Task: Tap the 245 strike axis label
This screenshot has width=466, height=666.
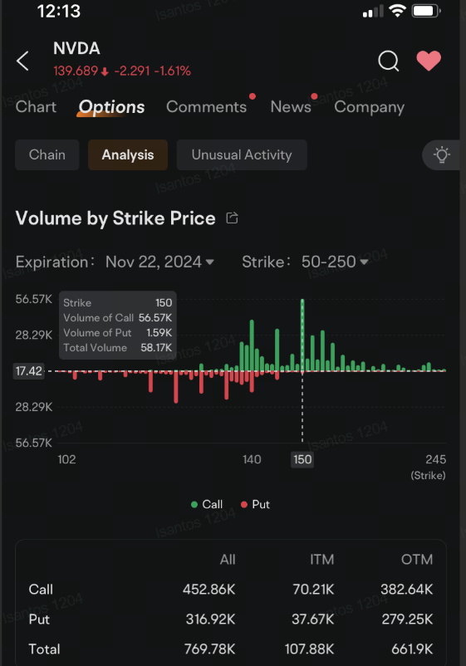Action: (436, 459)
